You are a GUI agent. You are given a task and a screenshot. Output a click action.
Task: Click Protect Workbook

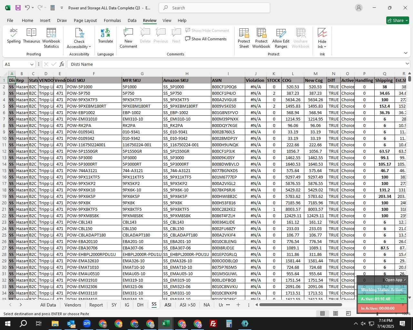(261, 38)
